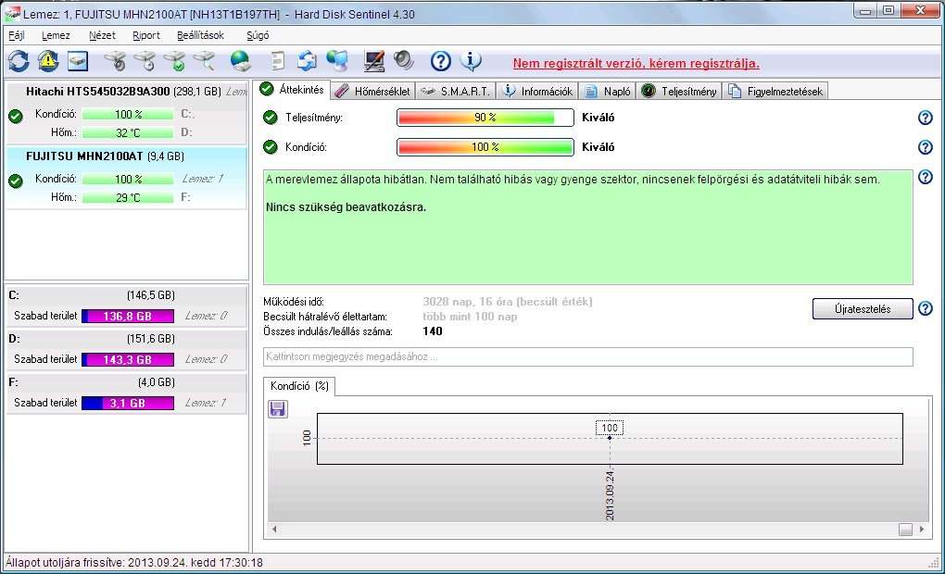
Task: Switch to the Áttekintés tab
Action: (292, 89)
